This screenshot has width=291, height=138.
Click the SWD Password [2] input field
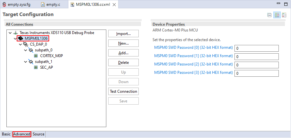pos(256,65)
